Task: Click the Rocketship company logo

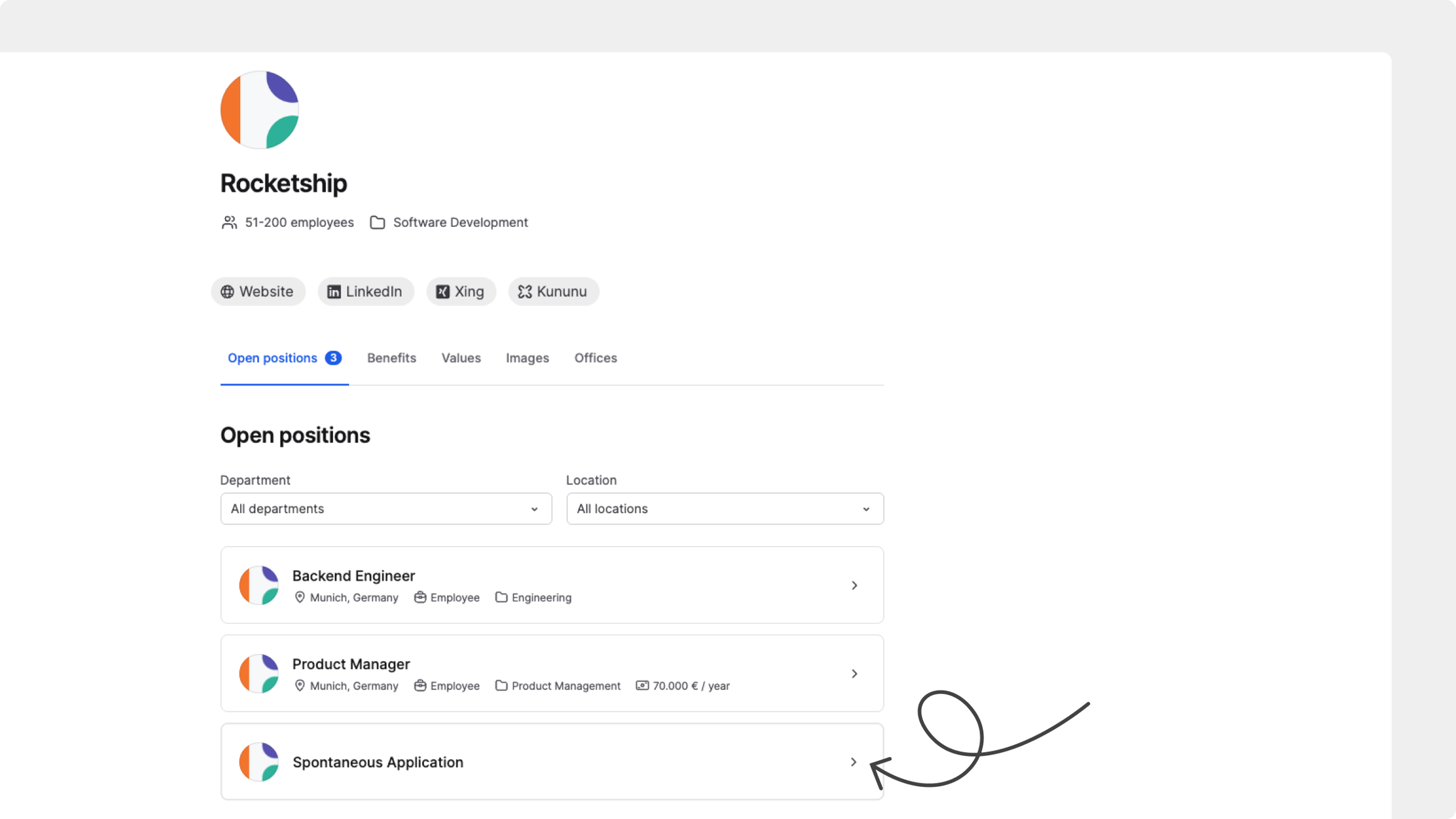Action: coord(259,110)
